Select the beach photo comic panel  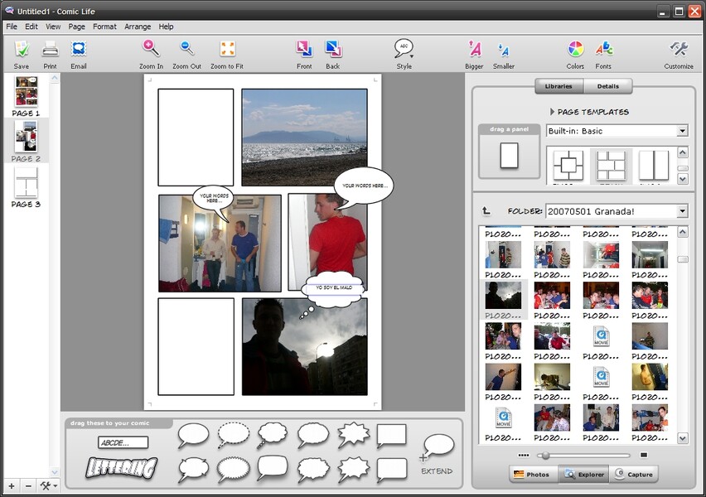304,138
